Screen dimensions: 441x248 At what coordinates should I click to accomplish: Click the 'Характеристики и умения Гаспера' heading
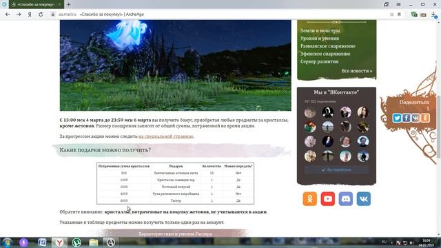(x=175, y=234)
